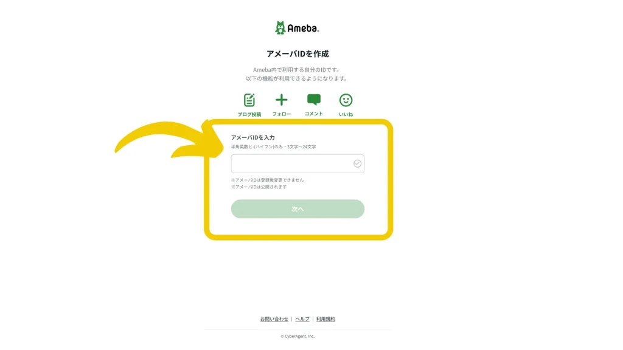623x350 pixels.
Task: Click the ※アメーバIDは登録後変更できません note
Action: 267,180
